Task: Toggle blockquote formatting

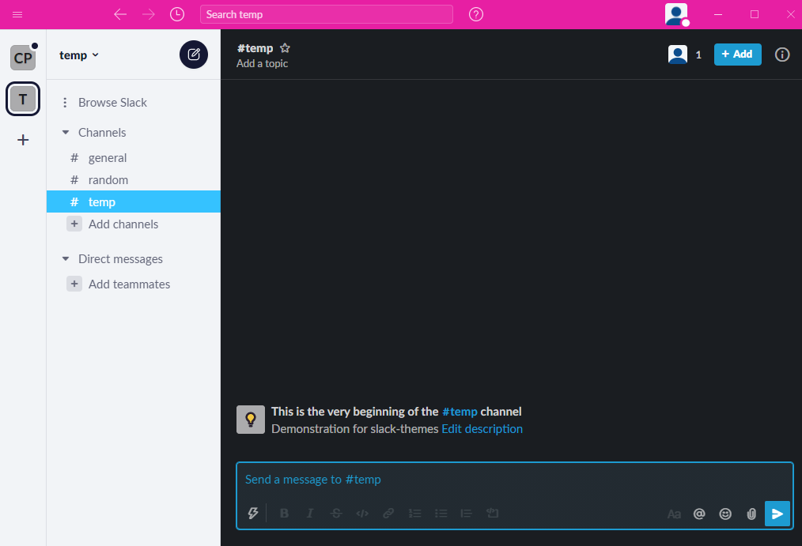Action: (466, 514)
